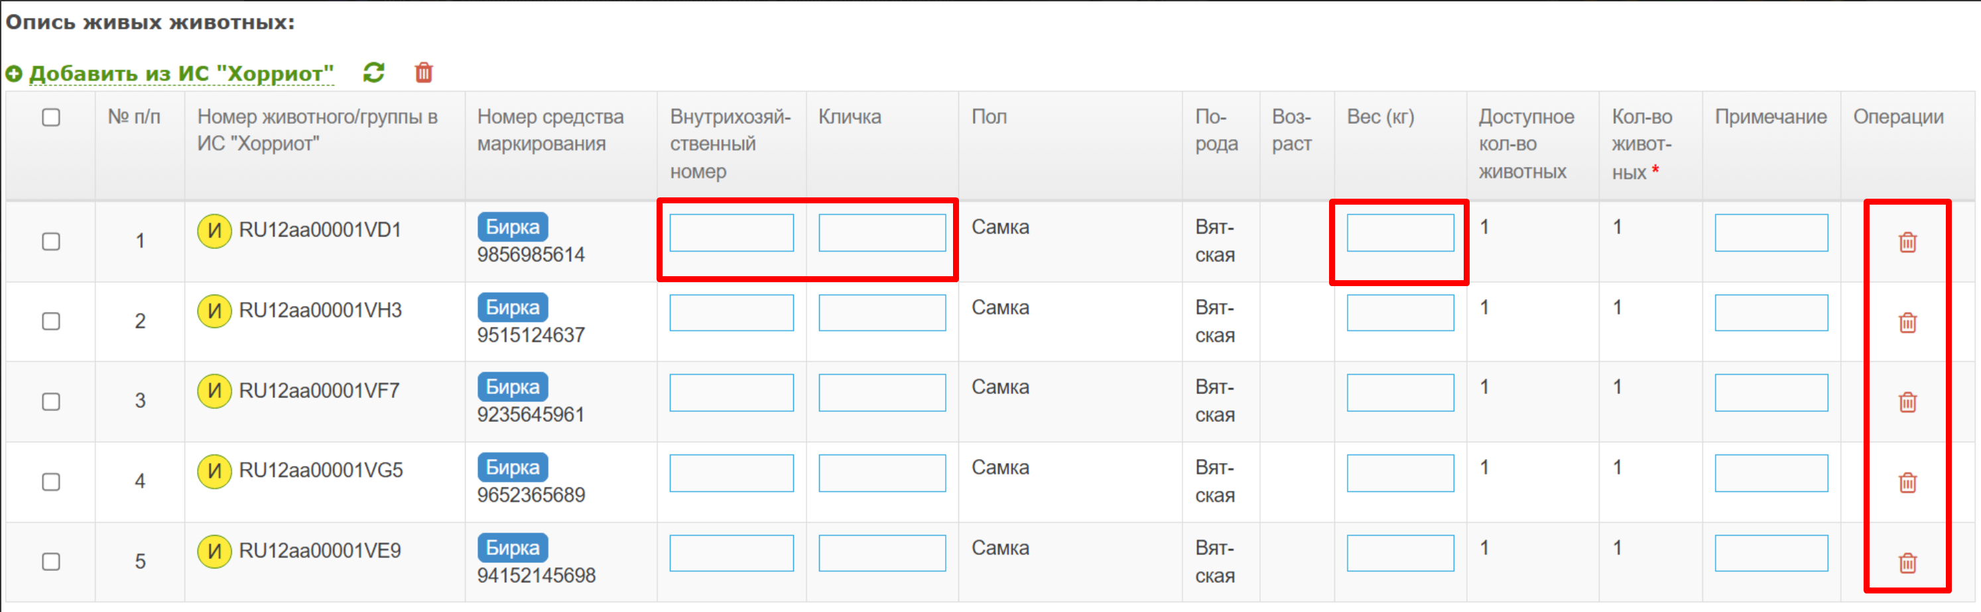The image size is (1981, 612).
Task: Click the refresh icon next to Добавить link
Action: (374, 73)
